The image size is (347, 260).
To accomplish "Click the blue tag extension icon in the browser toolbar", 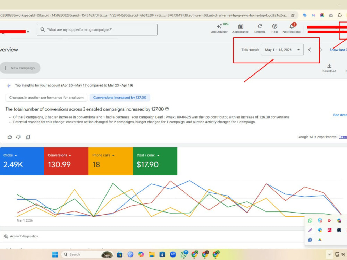I will pyautogui.click(x=305, y=15).
